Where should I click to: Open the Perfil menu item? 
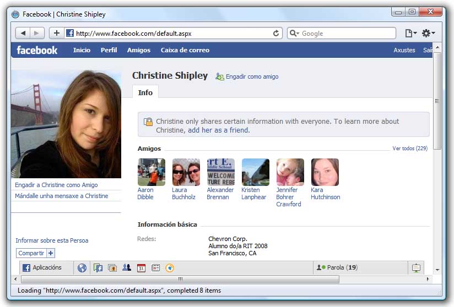(109, 50)
